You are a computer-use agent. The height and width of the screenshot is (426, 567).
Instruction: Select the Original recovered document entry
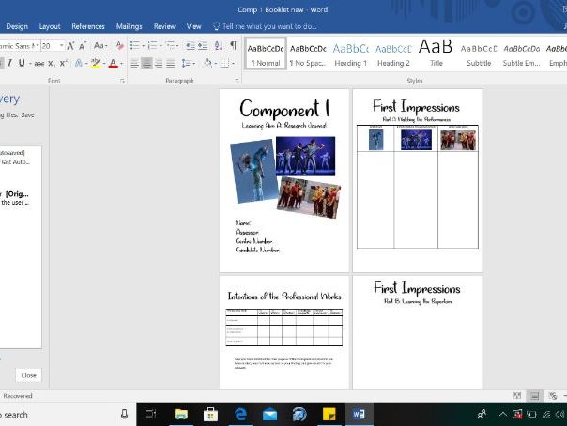click(15, 198)
